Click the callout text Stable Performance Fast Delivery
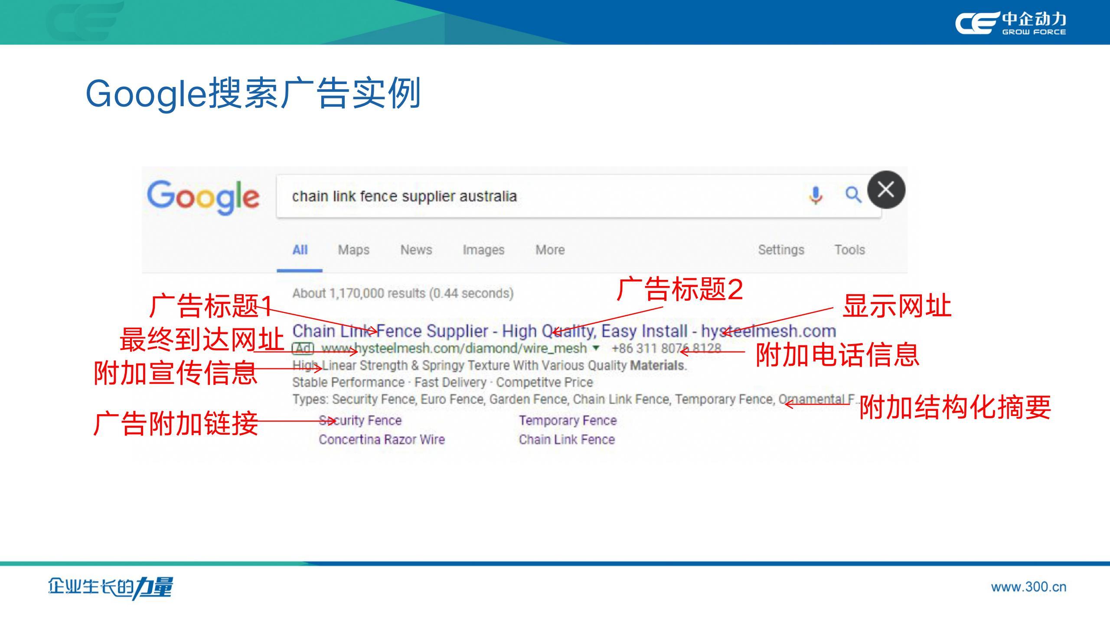The height and width of the screenshot is (624, 1110). click(x=442, y=382)
